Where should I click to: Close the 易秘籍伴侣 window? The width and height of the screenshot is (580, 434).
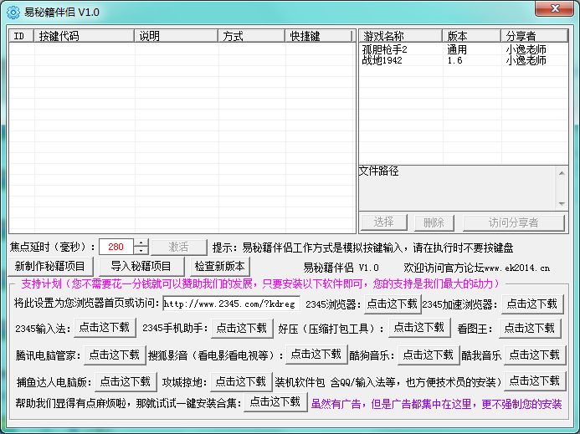[554, 9]
